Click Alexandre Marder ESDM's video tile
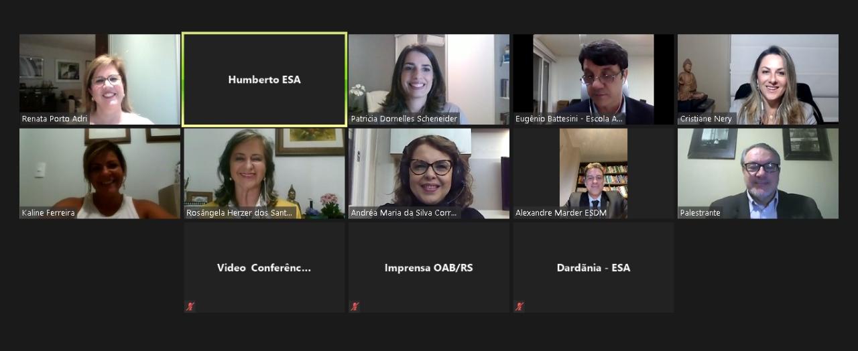 click(593, 173)
